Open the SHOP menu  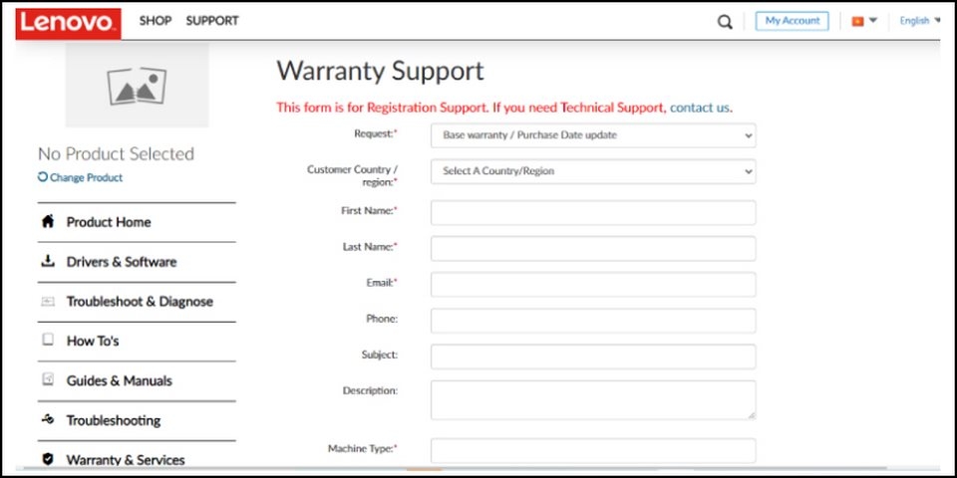coord(156,21)
